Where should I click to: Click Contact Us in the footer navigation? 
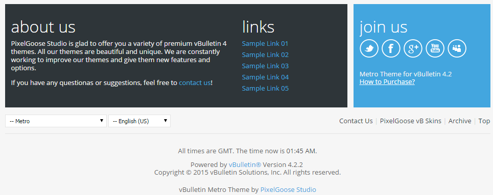(x=356, y=121)
